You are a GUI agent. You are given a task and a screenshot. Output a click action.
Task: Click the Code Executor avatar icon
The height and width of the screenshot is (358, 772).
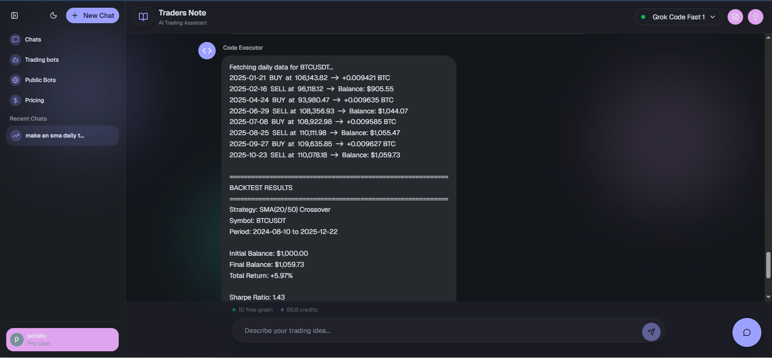pos(207,51)
